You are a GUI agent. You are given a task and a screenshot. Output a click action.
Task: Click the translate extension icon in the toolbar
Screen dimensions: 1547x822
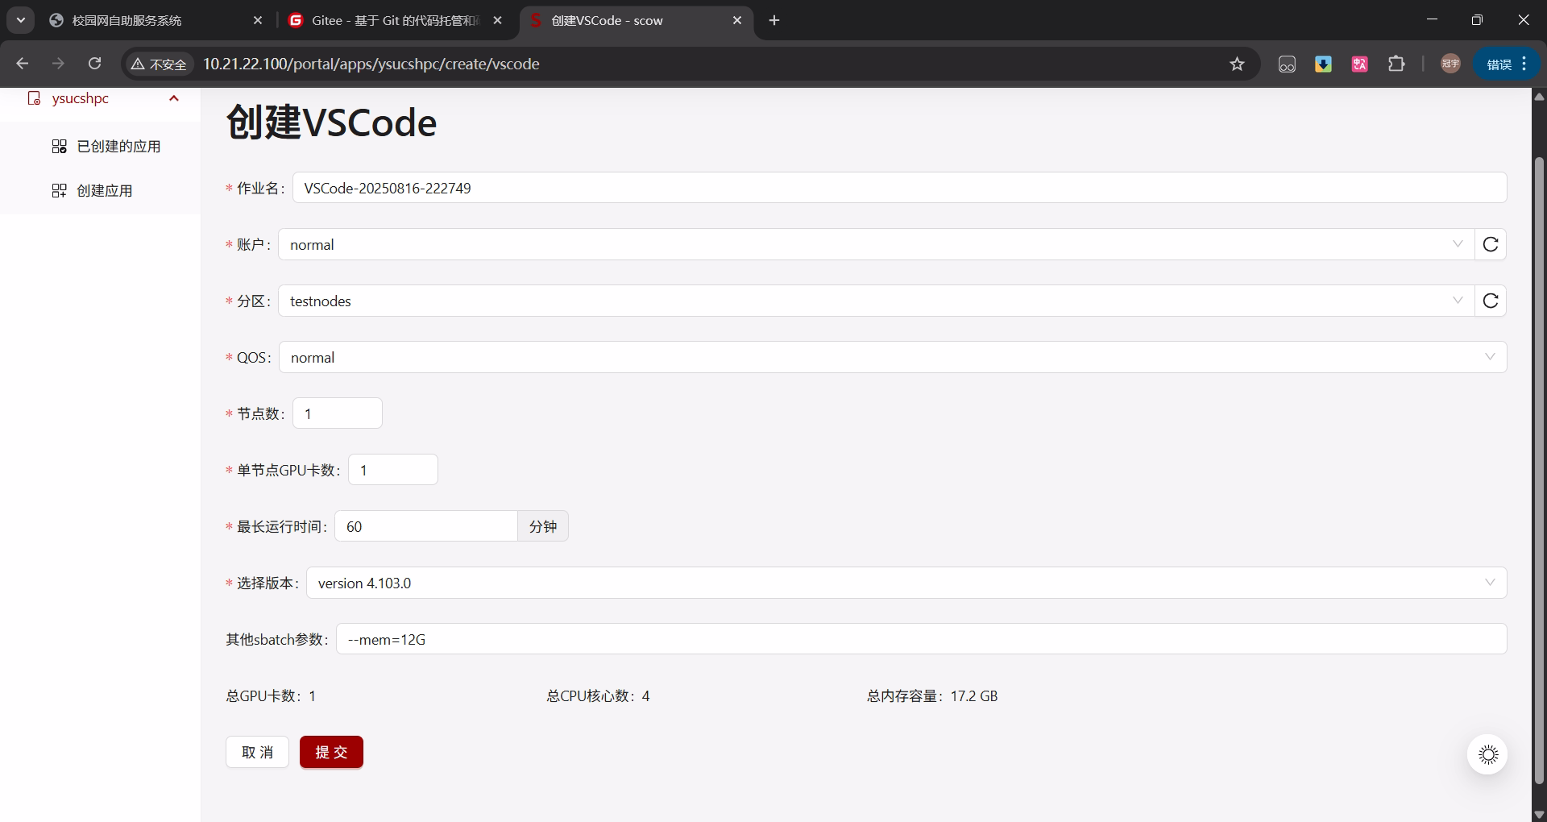[x=1359, y=64]
